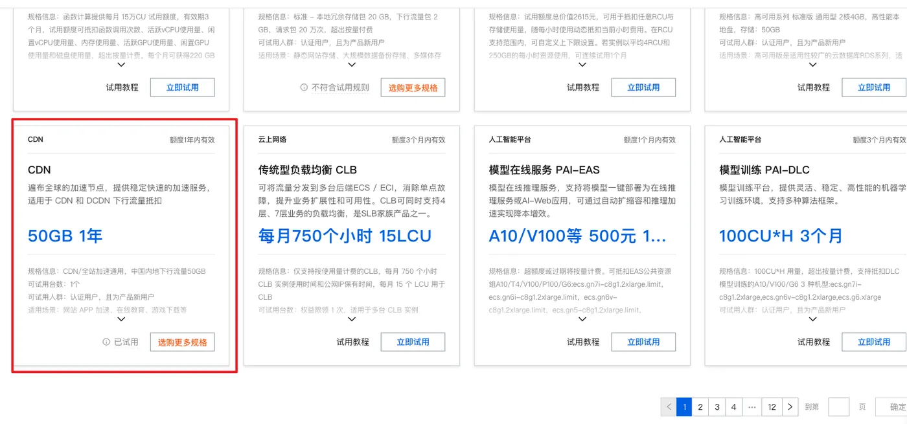Expand details chevron in 本地冗余存储包 card
Screen dimensions: 907x424
352,65
